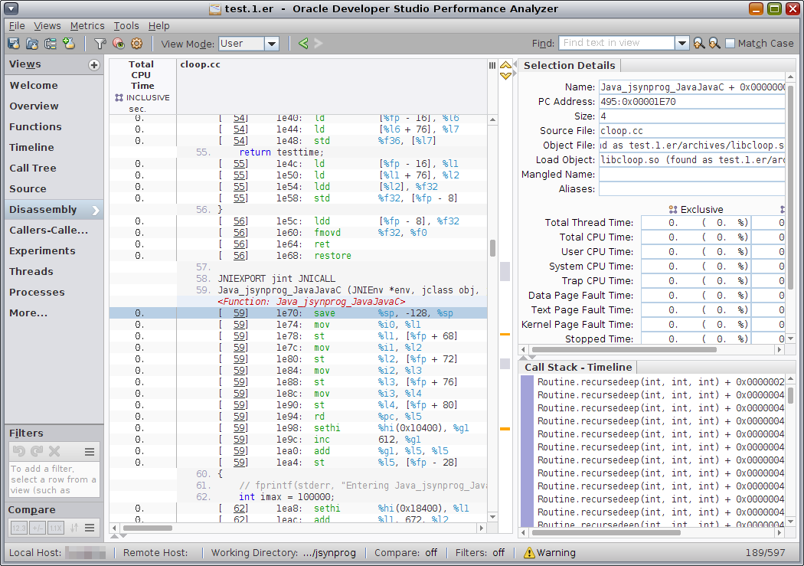Open the Compare panel hamburger menu

click(90, 528)
